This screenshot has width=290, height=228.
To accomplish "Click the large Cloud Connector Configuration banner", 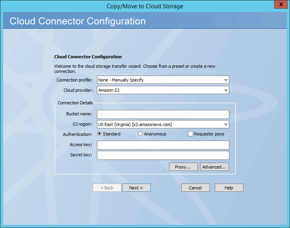I will [x=78, y=21].
